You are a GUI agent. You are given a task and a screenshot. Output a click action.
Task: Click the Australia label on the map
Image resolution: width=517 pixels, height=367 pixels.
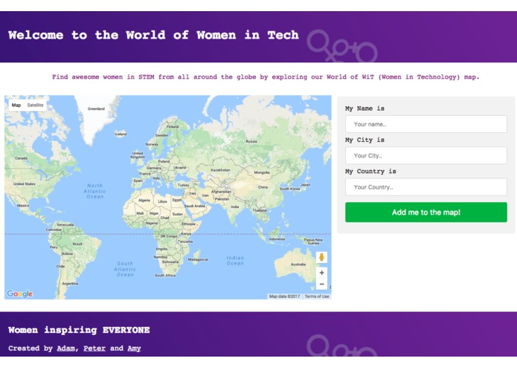point(298,264)
